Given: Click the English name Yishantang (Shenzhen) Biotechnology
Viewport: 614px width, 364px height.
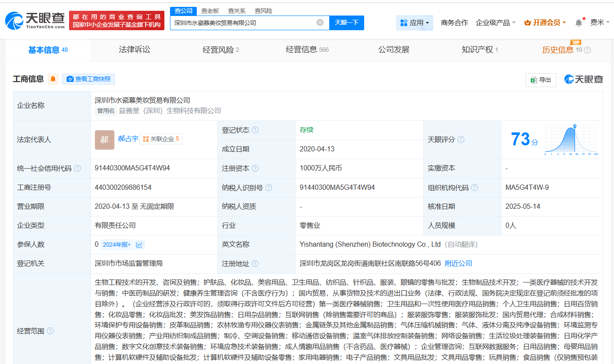Looking at the screenshot, I should (x=370, y=245).
